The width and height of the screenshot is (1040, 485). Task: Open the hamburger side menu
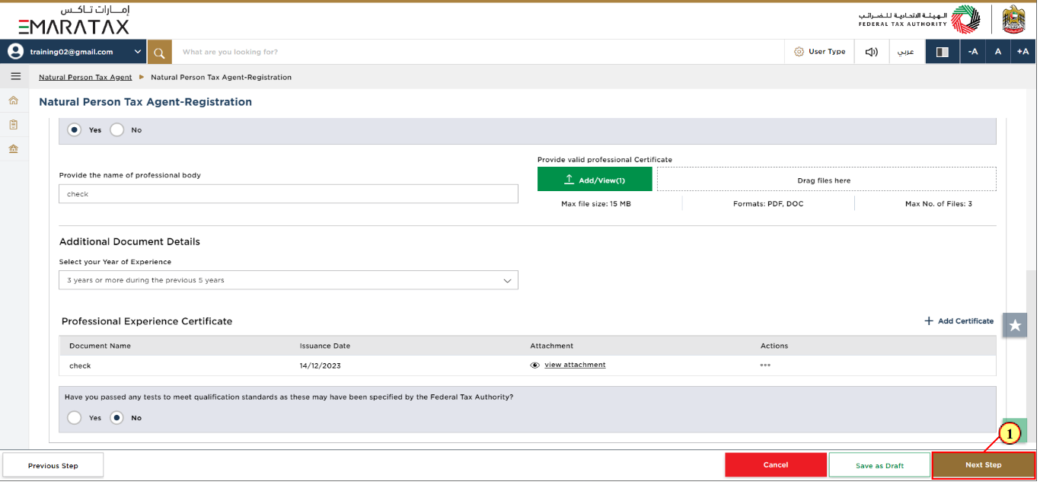[15, 77]
